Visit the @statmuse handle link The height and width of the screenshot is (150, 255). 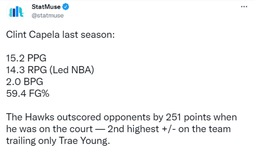[47, 16]
